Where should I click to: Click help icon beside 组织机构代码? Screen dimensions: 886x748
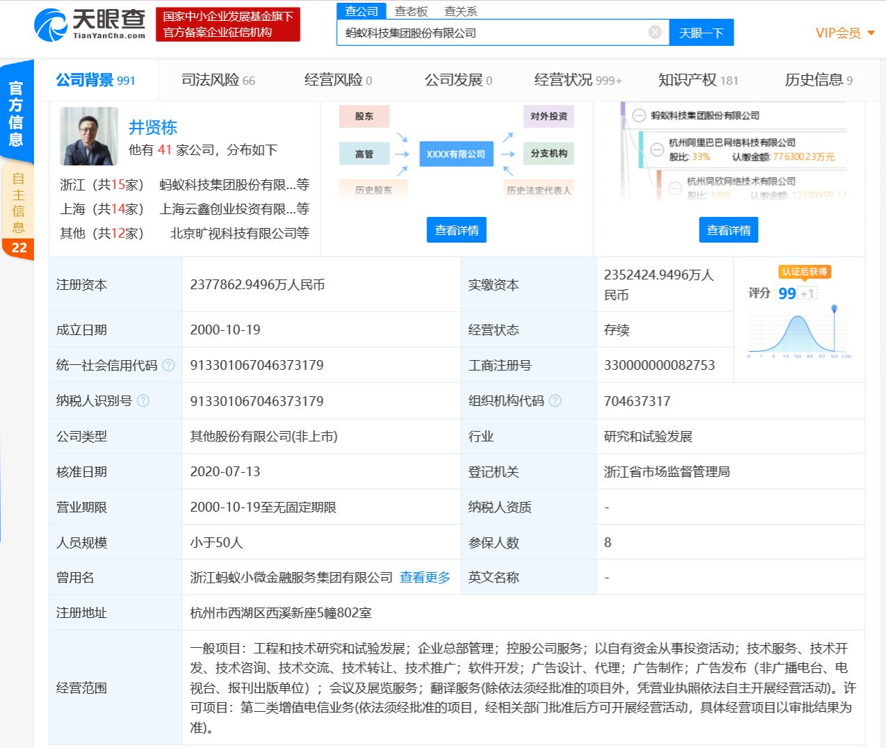tap(555, 400)
